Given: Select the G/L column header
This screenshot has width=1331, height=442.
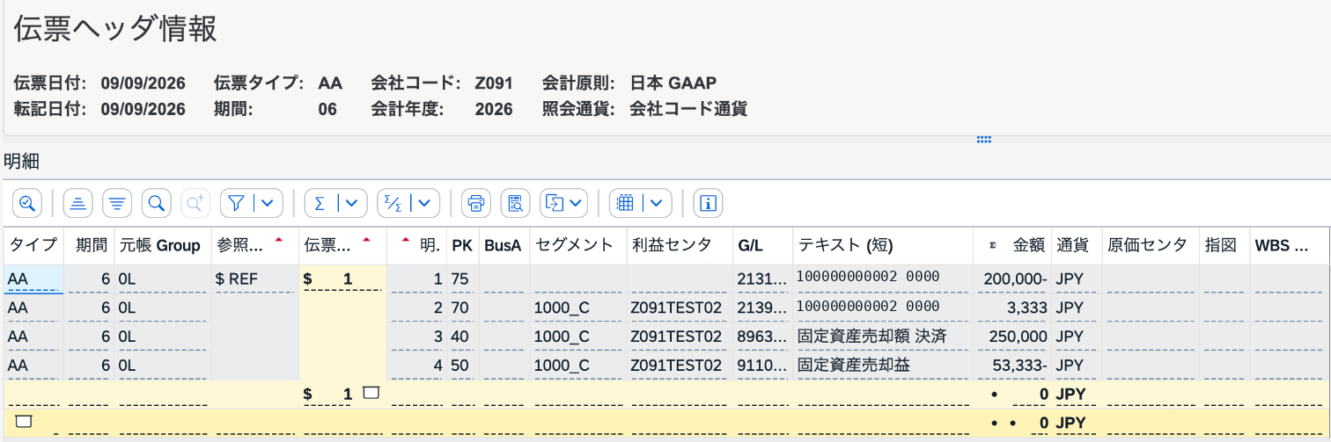Looking at the screenshot, I should [x=762, y=245].
